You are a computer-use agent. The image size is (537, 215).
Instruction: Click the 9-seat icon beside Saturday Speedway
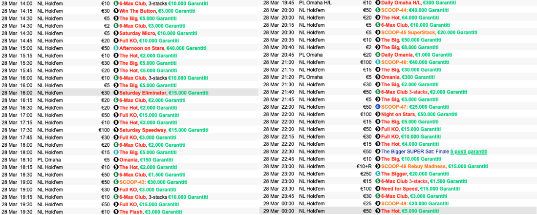[x=116, y=130]
